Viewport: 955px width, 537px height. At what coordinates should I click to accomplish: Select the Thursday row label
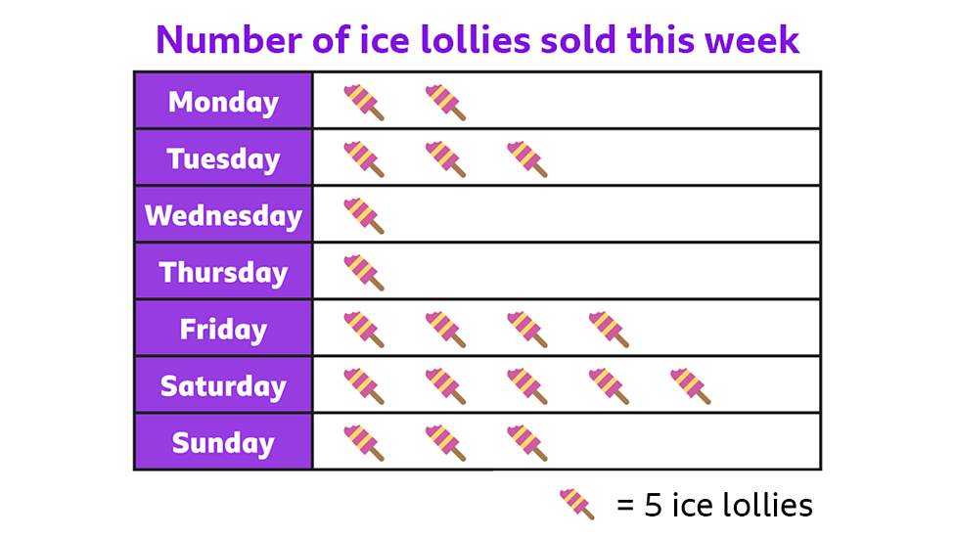[223, 272]
